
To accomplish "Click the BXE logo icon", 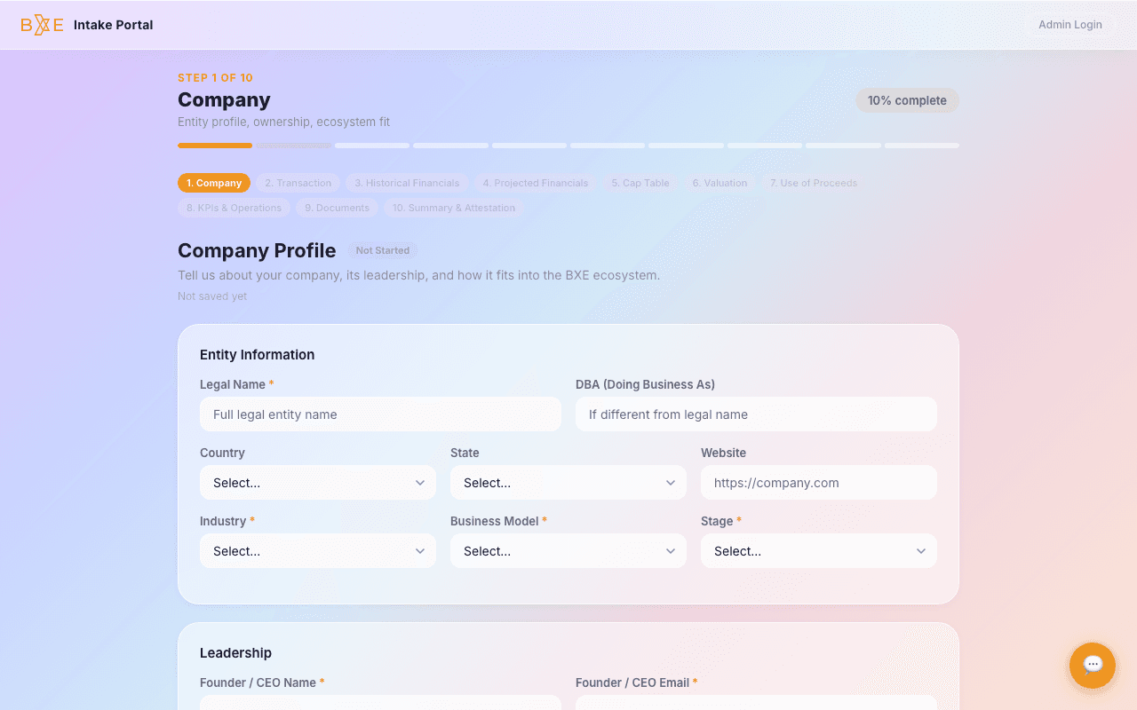I will pos(42,25).
